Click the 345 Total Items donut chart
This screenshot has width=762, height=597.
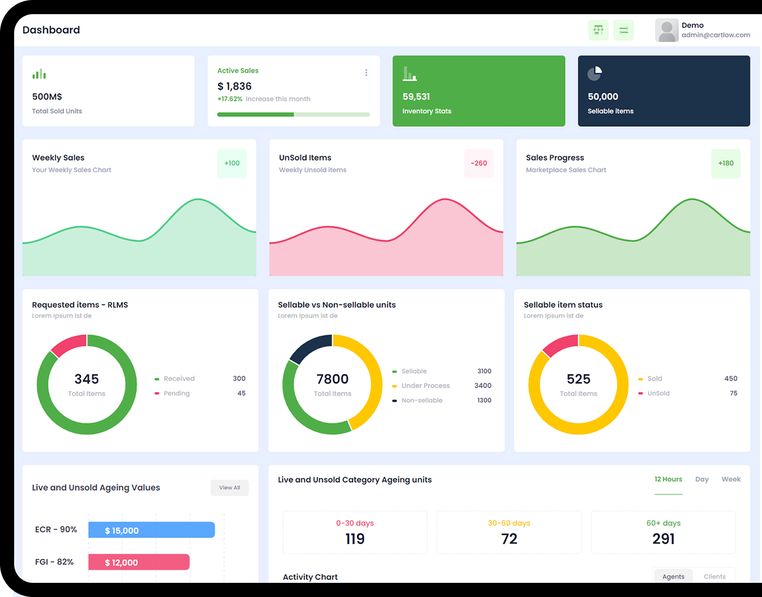[x=87, y=385]
